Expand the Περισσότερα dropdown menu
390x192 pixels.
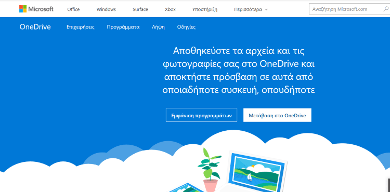coord(251,9)
